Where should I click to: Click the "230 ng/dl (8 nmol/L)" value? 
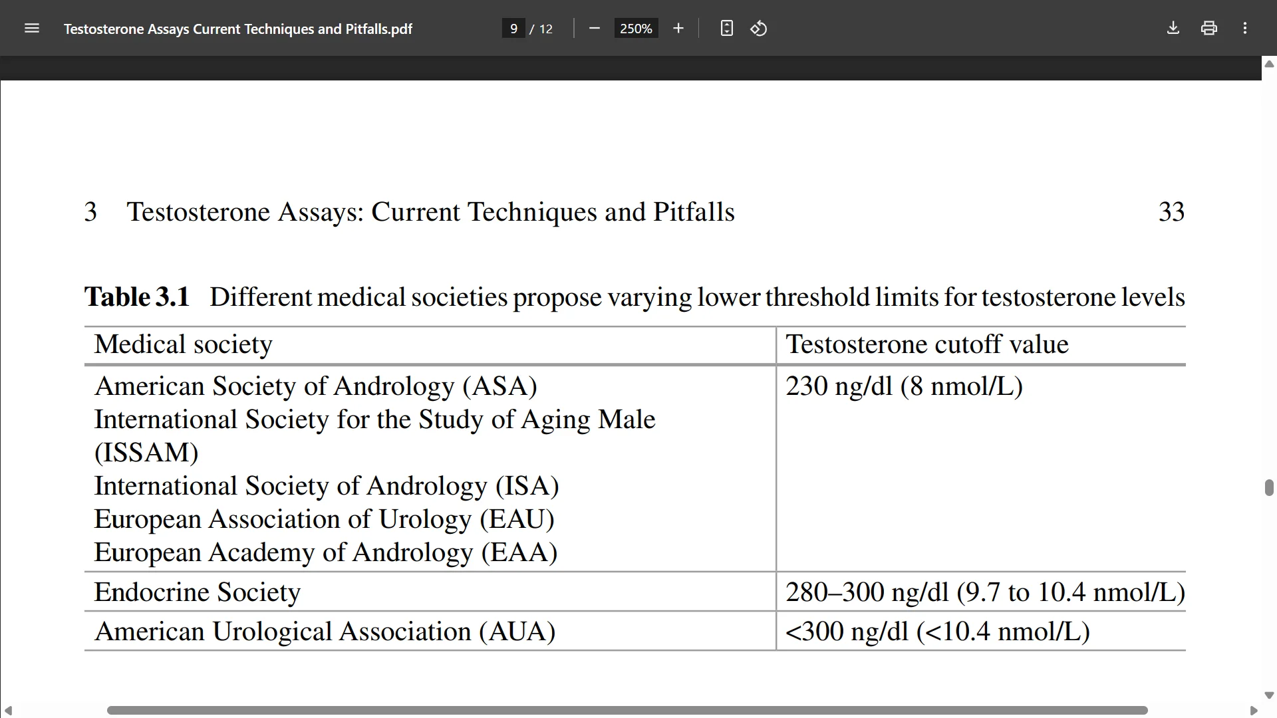pyautogui.click(x=904, y=386)
